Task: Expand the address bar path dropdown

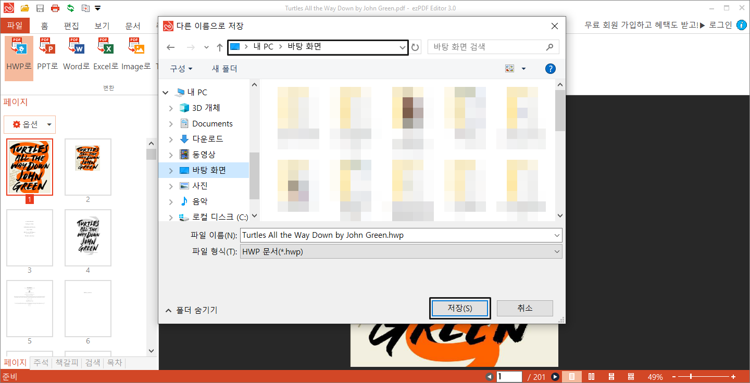Action: 402,47
